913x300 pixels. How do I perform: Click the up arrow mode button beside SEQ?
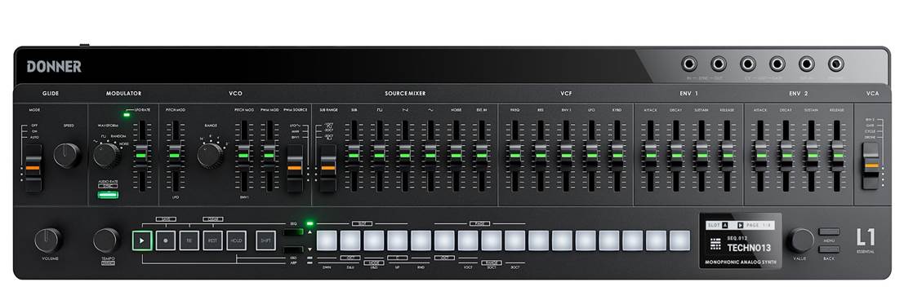click(293, 232)
